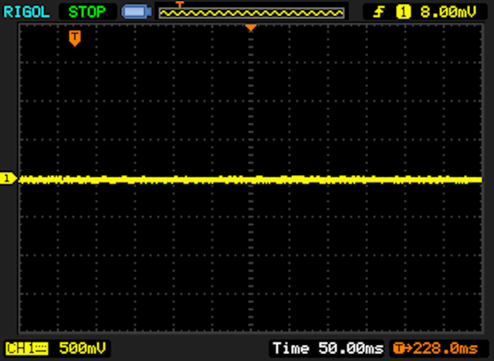494x361 pixels.
Task: Click the RIGOL logo text
Action: click(x=27, y=12)
